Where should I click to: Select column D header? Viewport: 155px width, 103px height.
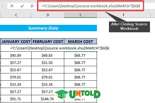point(48,15)
